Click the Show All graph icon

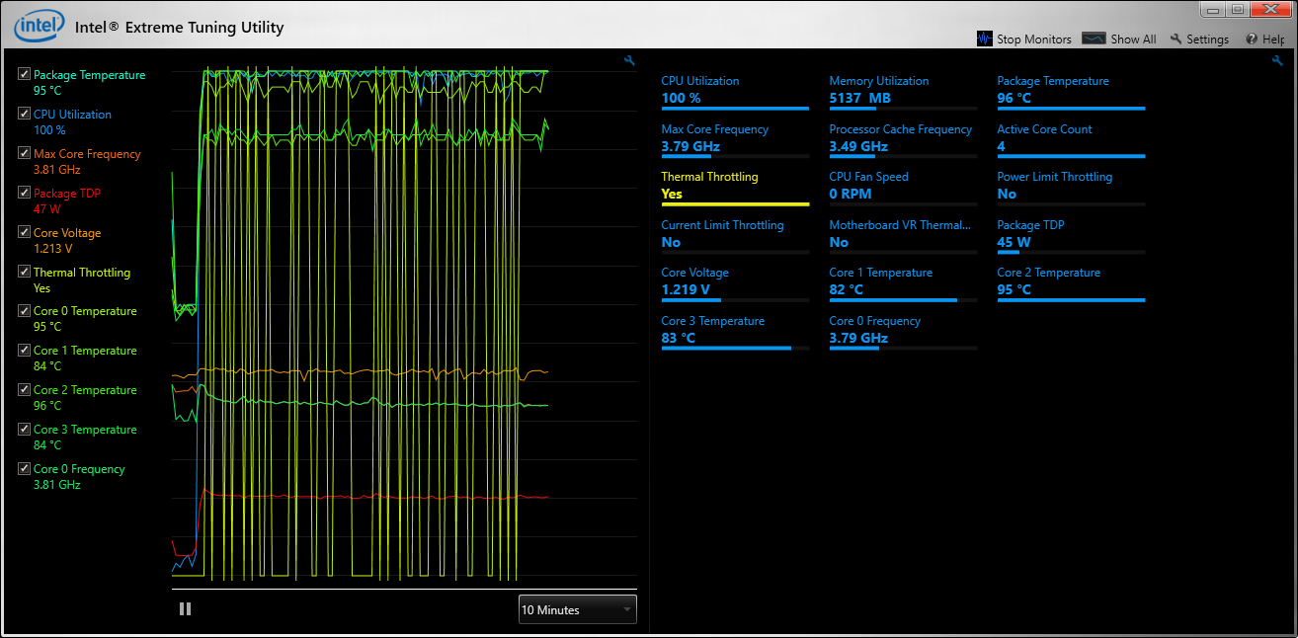click(1093, 39)
